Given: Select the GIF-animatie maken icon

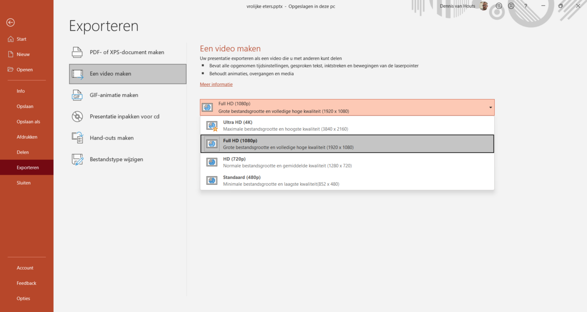Looking at the screenshot, I should pyautogui.click(x=77, y=95).
